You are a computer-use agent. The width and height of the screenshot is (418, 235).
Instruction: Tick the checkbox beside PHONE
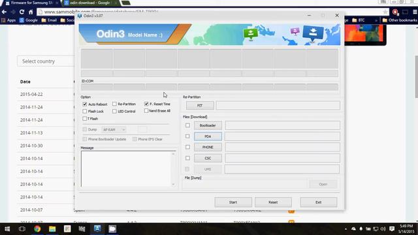point(187,147)
